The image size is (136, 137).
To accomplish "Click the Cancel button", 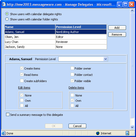I will click(x=77, y=126).
